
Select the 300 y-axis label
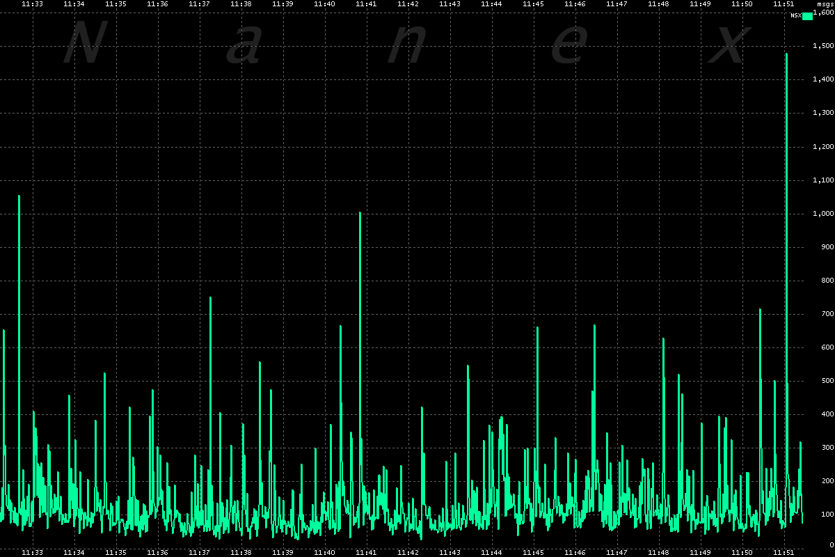coord(828,448)
